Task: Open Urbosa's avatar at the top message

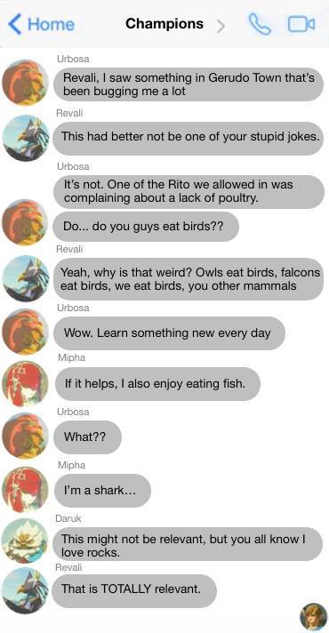Action: click(25, 83)
